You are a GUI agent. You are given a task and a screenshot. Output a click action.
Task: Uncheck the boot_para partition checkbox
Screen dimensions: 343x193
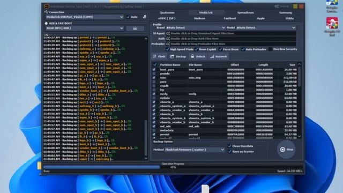(x=154, y=70)
